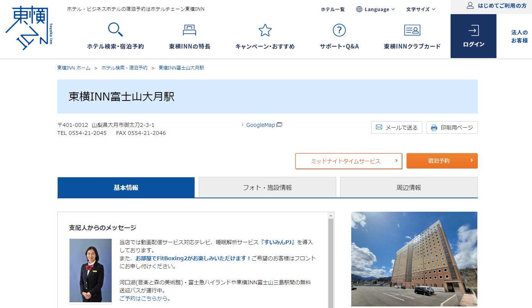
Task: Click FAX 0554-21-2046 text
Action: tap(141, 133)
